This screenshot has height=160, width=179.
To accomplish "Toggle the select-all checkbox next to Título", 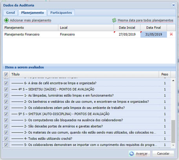I will click(6, 75).
